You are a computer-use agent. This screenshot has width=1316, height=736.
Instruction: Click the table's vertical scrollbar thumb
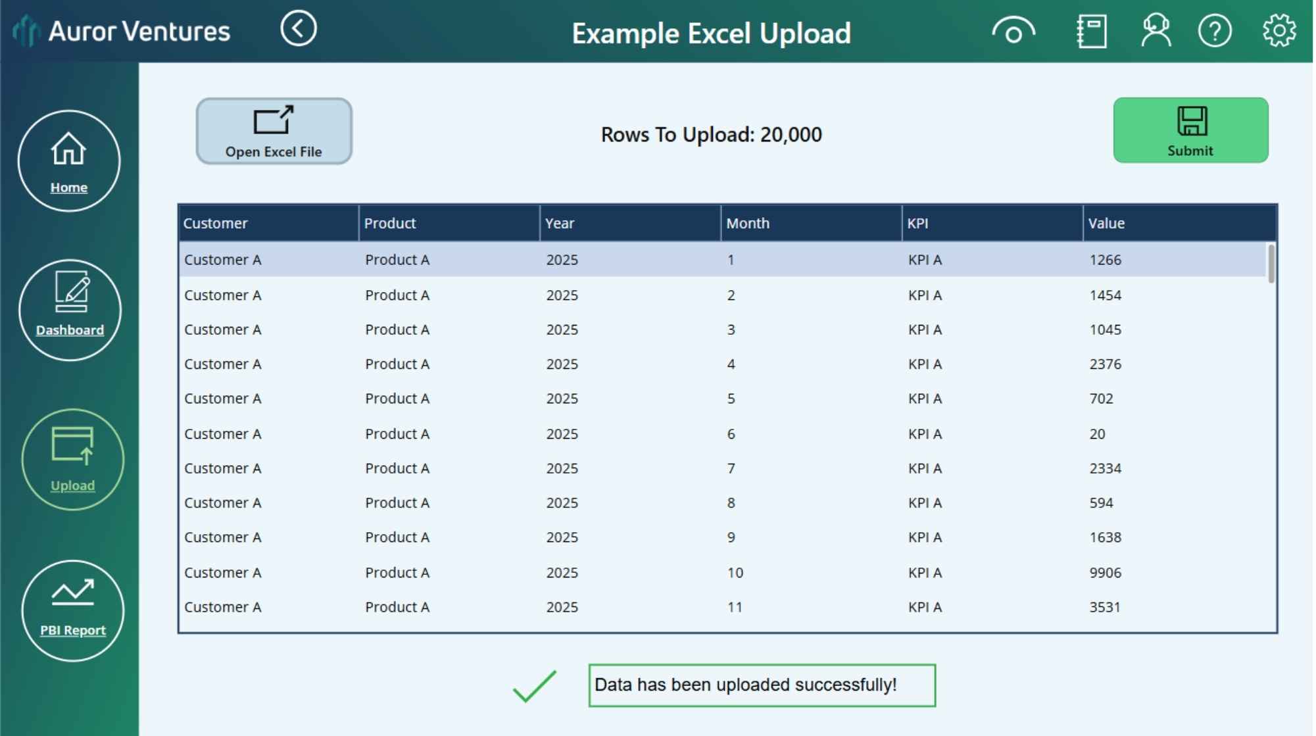[1271, 264]
